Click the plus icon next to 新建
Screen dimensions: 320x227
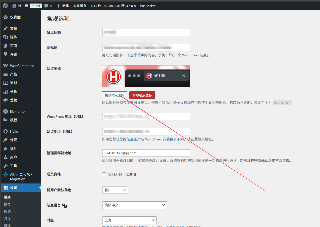click(58, 6)
